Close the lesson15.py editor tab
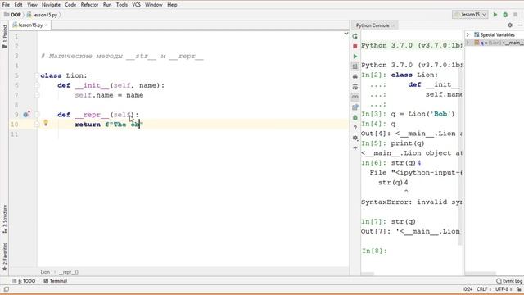Screen dimensions: 524x295 point(47,25)
